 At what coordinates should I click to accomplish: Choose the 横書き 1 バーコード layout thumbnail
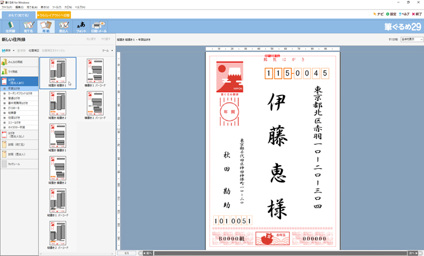[94, 74]
